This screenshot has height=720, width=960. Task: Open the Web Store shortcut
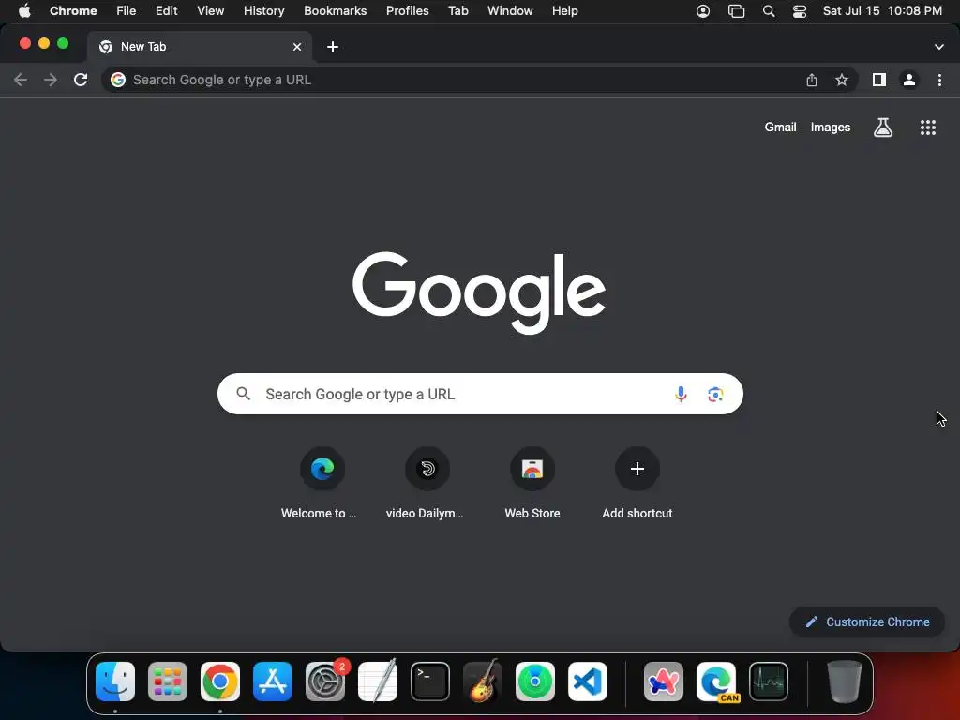point(532,484)
